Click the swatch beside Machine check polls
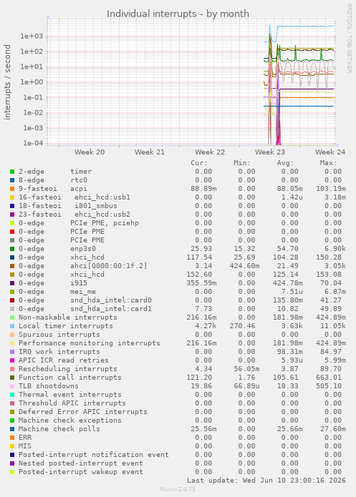The image size is (356, 497). [x=12, y=429]
